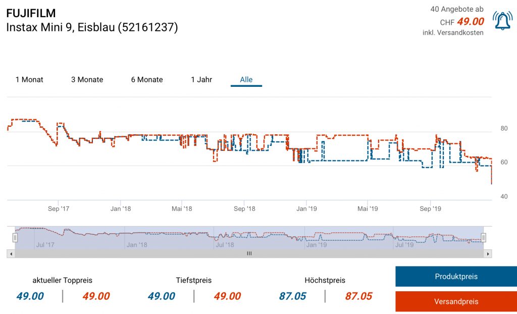
Task: Click the scrollbar grip in the center
Action: pos(249,254)
